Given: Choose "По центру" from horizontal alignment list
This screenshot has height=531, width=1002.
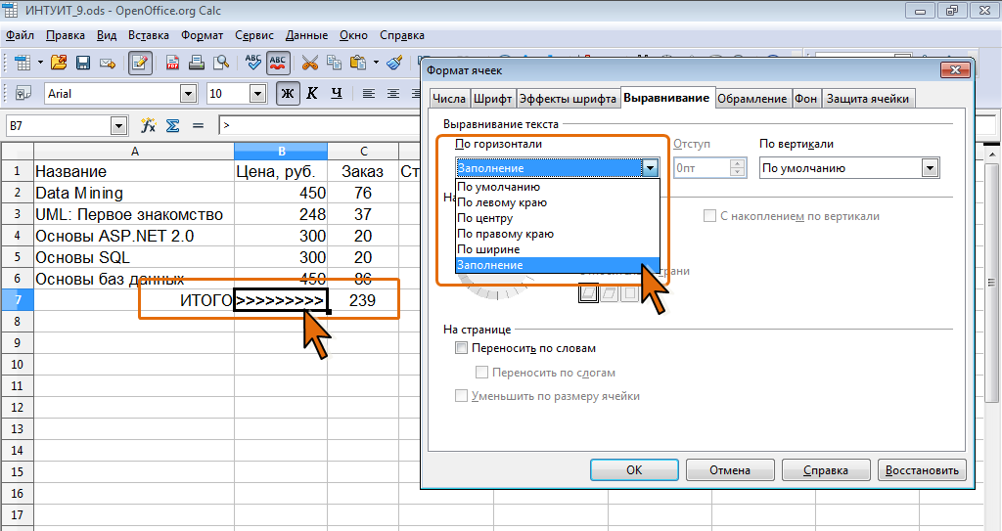Looking at the screenshot, I should coord(485,218).
